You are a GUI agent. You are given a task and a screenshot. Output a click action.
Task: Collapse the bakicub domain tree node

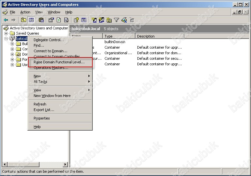(6, 39)
